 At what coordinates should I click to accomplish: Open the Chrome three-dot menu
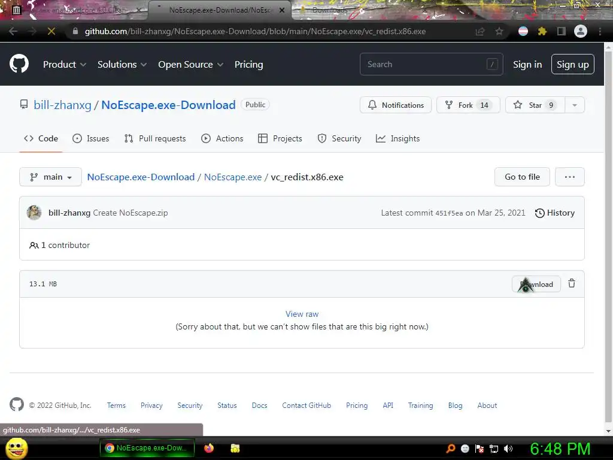[600, 31]
